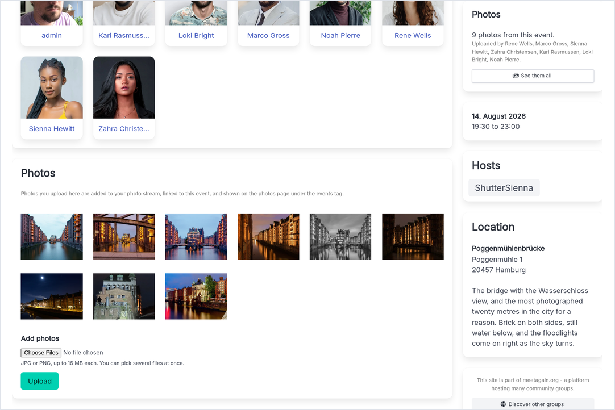Click the photo stream explanation text
Screen dimensions: 615x410
click(182, 194)
